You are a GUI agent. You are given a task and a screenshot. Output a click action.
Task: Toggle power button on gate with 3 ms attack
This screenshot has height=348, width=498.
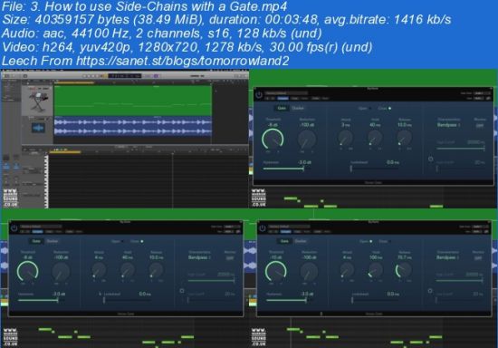tap(259, 95)
